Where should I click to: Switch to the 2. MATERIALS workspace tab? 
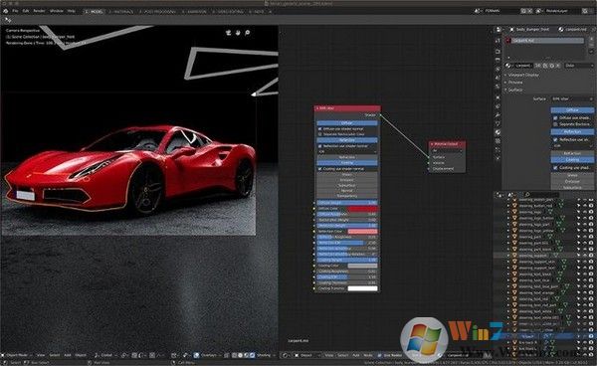[x=121, y=12]
